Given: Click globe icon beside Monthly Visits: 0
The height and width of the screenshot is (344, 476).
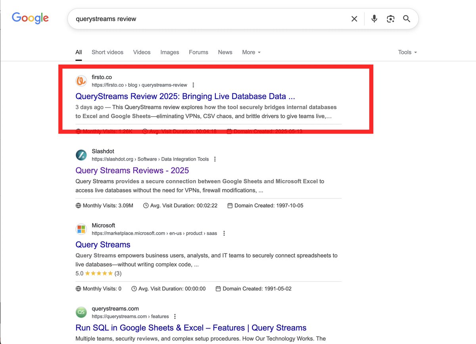Looking at the screenshot, I should (x=78, y=289).
